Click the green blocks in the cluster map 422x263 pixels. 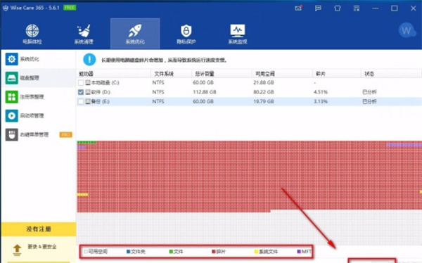pyautogui.click(x=87, y=142)
